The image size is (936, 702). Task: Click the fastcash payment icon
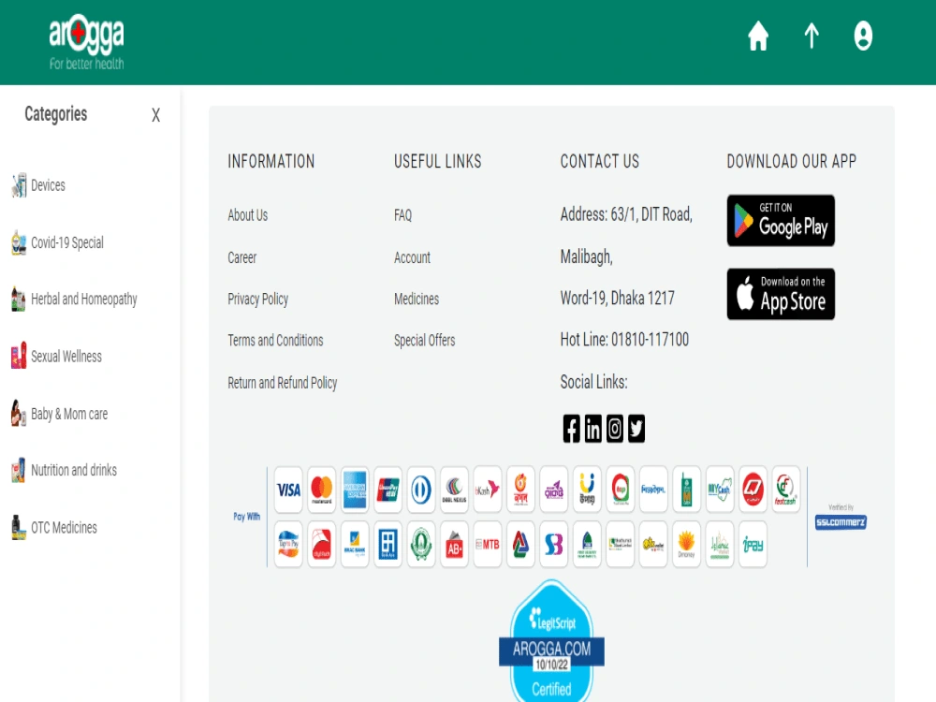[785, 490]
